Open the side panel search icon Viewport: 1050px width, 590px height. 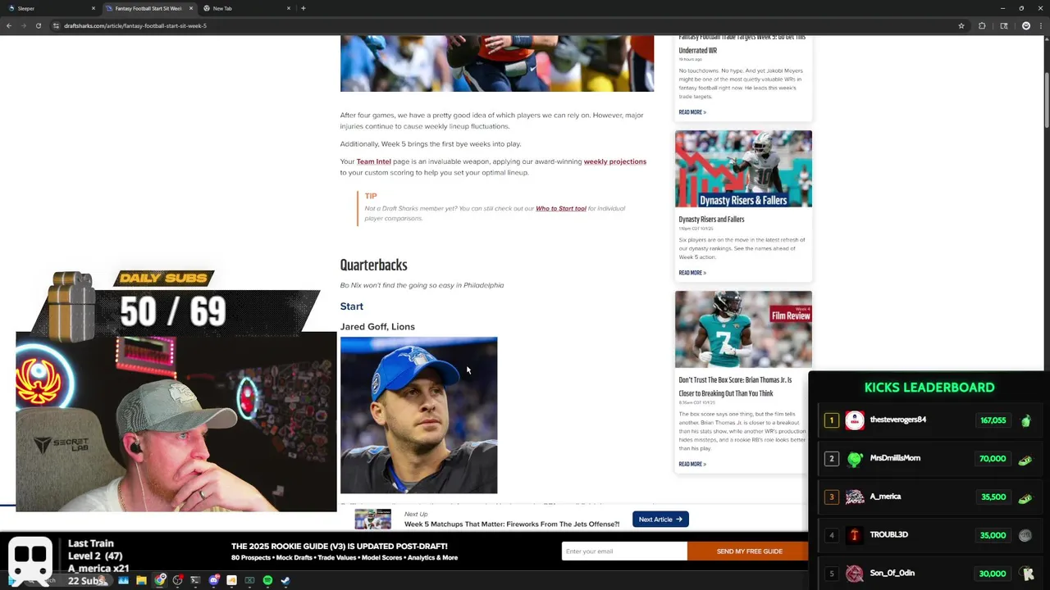[x=1004, y=25]
